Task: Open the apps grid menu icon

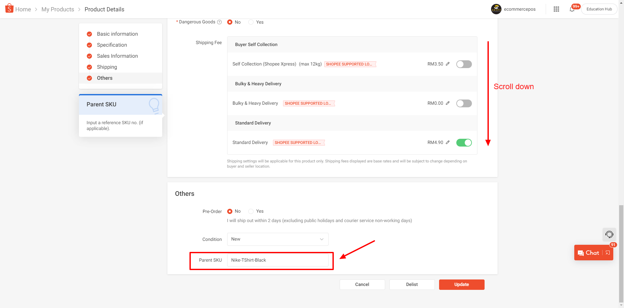Action: click(x=556, y=9)
